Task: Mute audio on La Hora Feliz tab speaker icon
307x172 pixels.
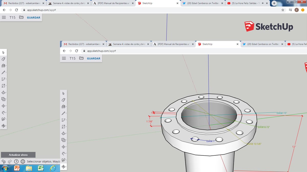Action: click(262, 3)
